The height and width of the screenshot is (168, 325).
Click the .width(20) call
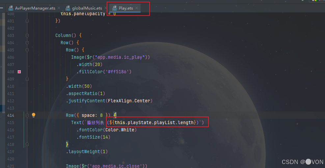tap(90, 64)
